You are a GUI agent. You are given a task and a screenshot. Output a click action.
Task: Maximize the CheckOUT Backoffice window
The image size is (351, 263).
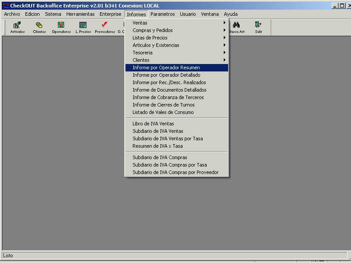pos(342,6)
